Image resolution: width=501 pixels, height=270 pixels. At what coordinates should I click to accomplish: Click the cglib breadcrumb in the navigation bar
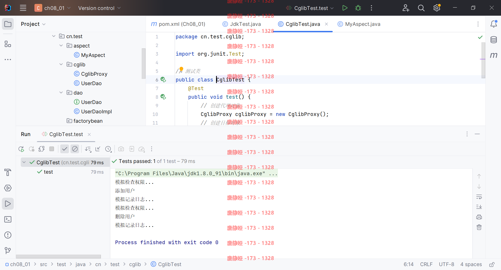click(135, 264)
